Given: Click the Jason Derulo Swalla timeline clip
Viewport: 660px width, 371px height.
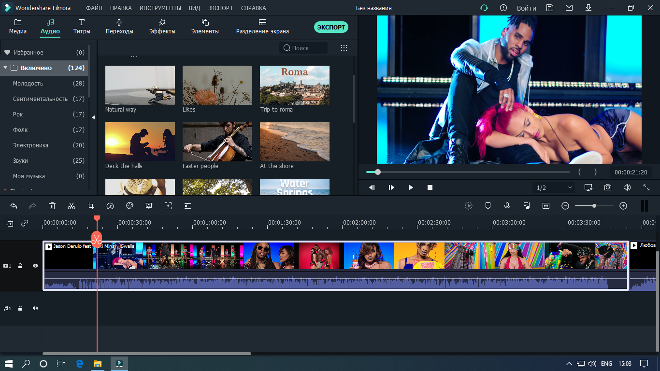Looking at the screenshot, I should click(336, 265).
